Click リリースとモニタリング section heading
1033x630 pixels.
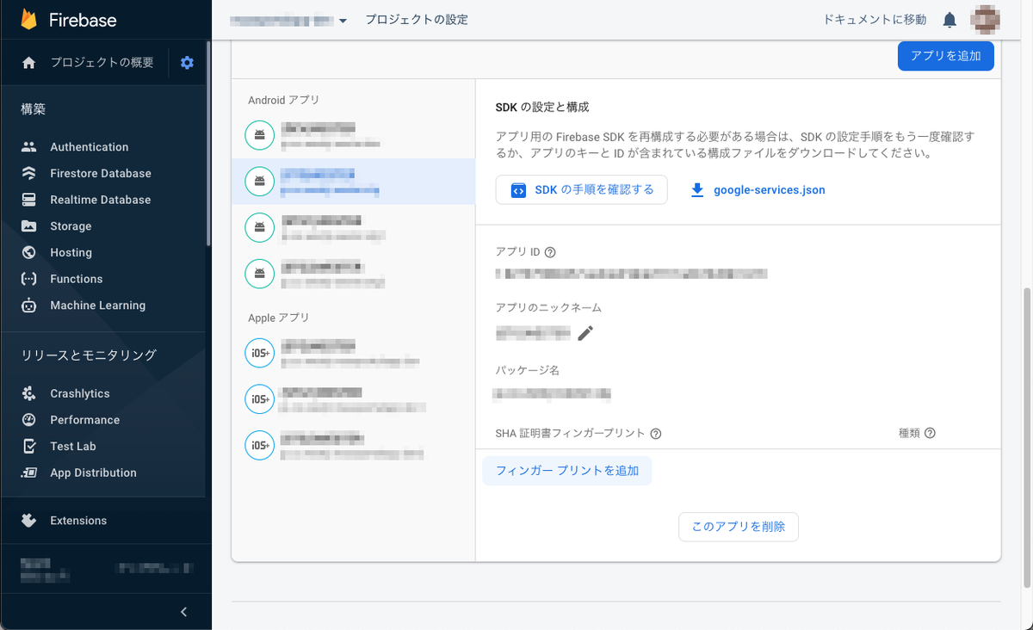(x=89, y=355)
